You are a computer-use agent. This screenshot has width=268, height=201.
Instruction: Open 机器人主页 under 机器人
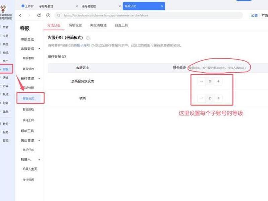click(30, 169)
